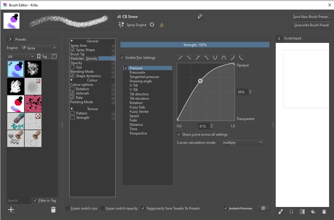Toggle Share curve across all settings
The width and height of the screenshot is (334, 220).
(x=179, y=134)
